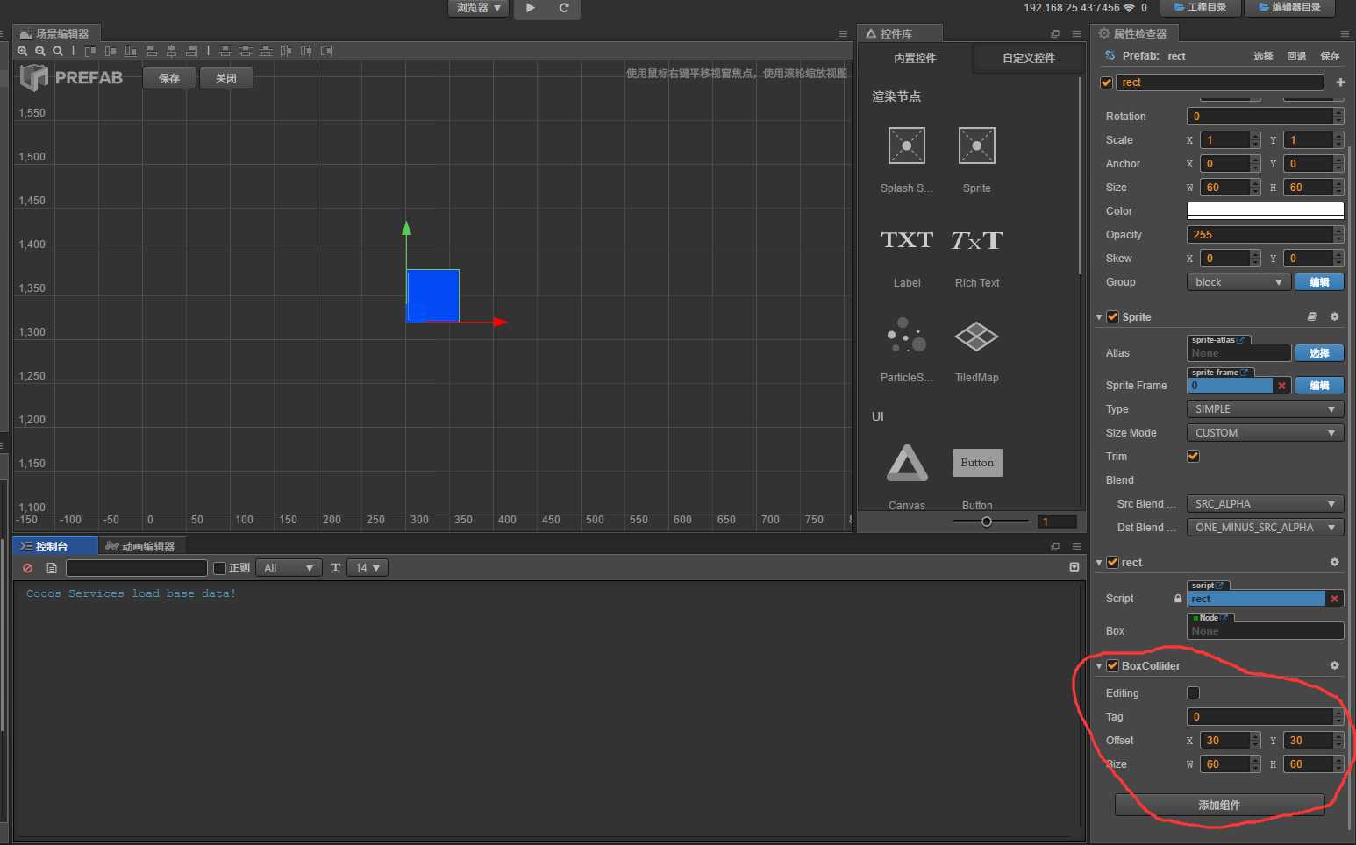Click the add component button
The width and height of the screenshot is (1356, 845).
[1219, 805]
